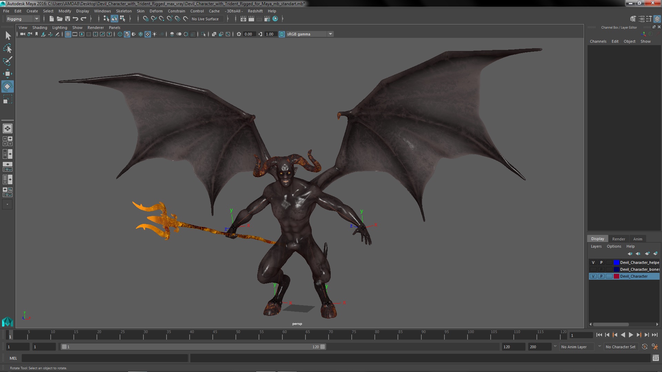Toggle the viewport grid display

tap(68, 34)
